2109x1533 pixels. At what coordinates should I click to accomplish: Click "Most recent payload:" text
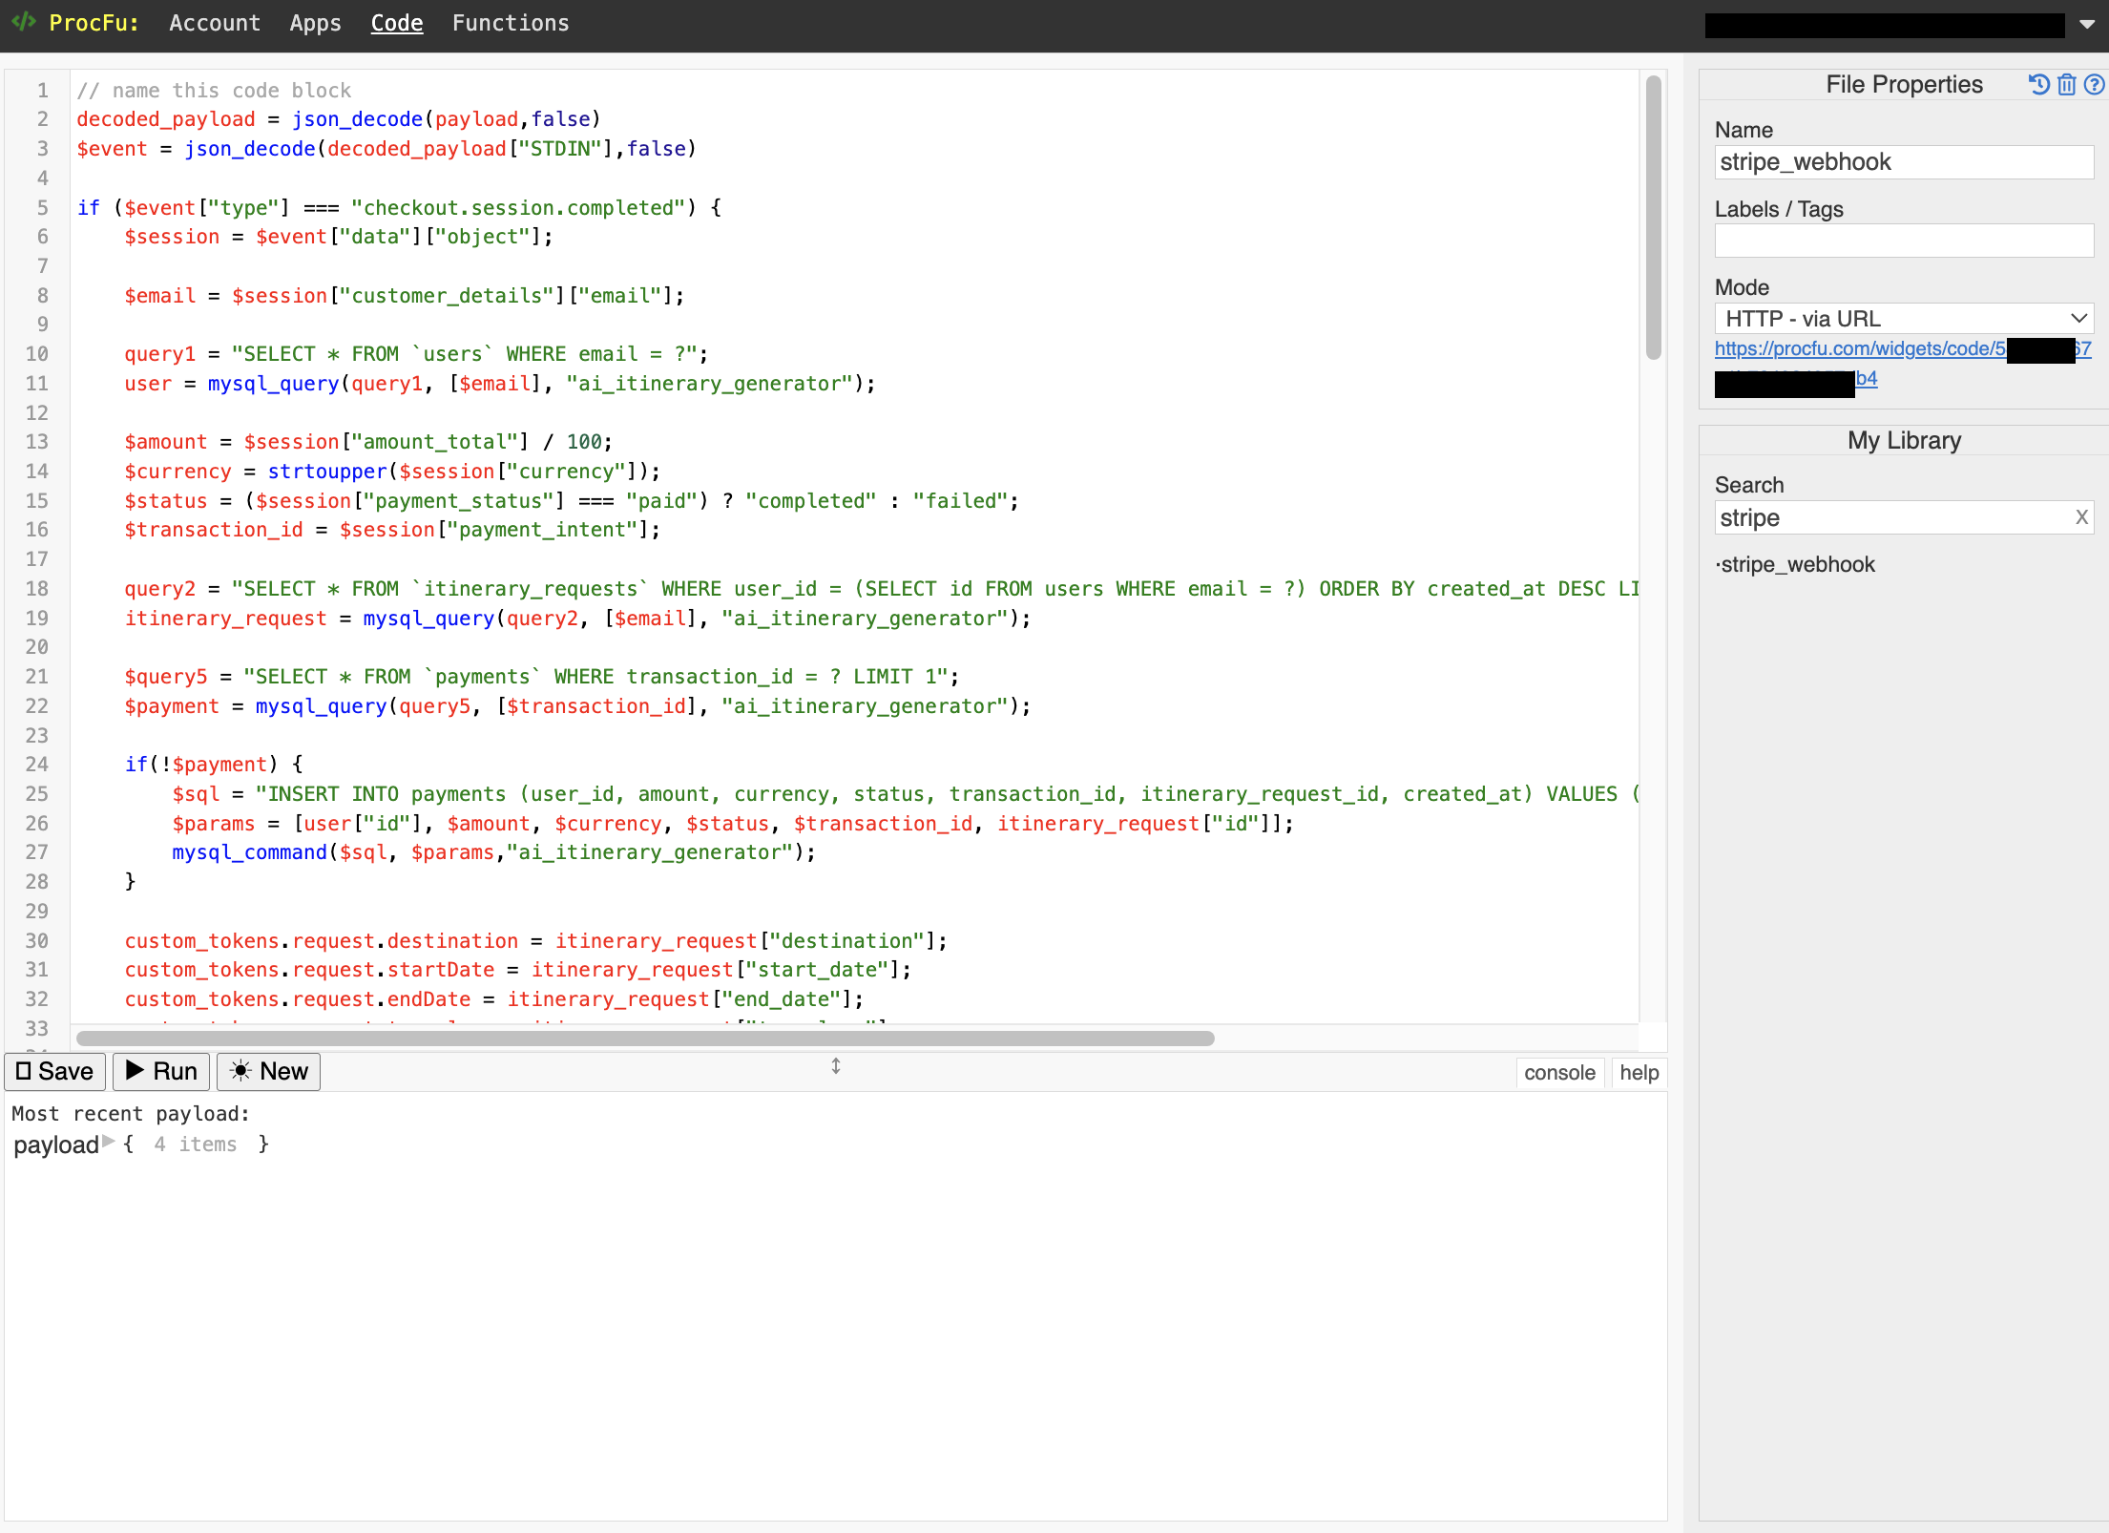pos(131,1114)
